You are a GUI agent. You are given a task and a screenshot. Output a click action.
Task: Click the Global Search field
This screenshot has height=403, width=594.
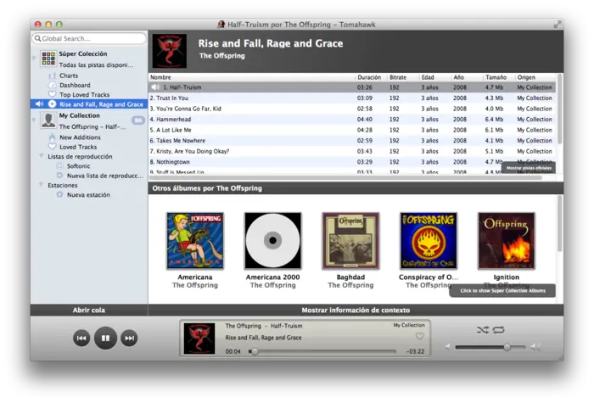[89, 38]
